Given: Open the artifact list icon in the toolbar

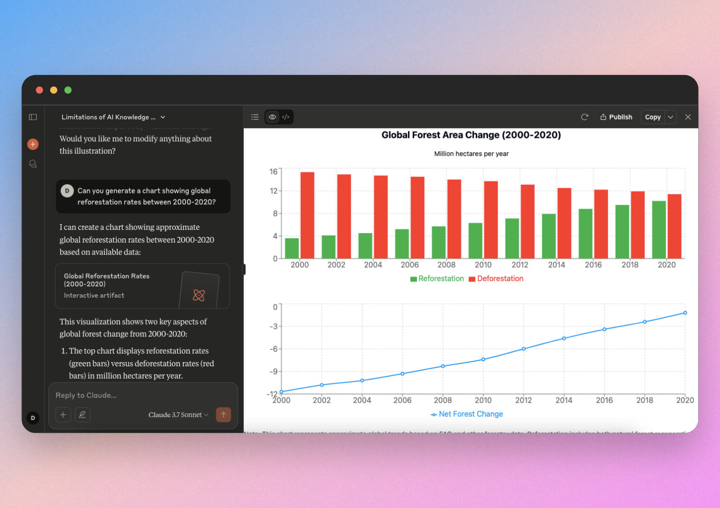Looking at the screenshot, I should [x=255, y=117].
